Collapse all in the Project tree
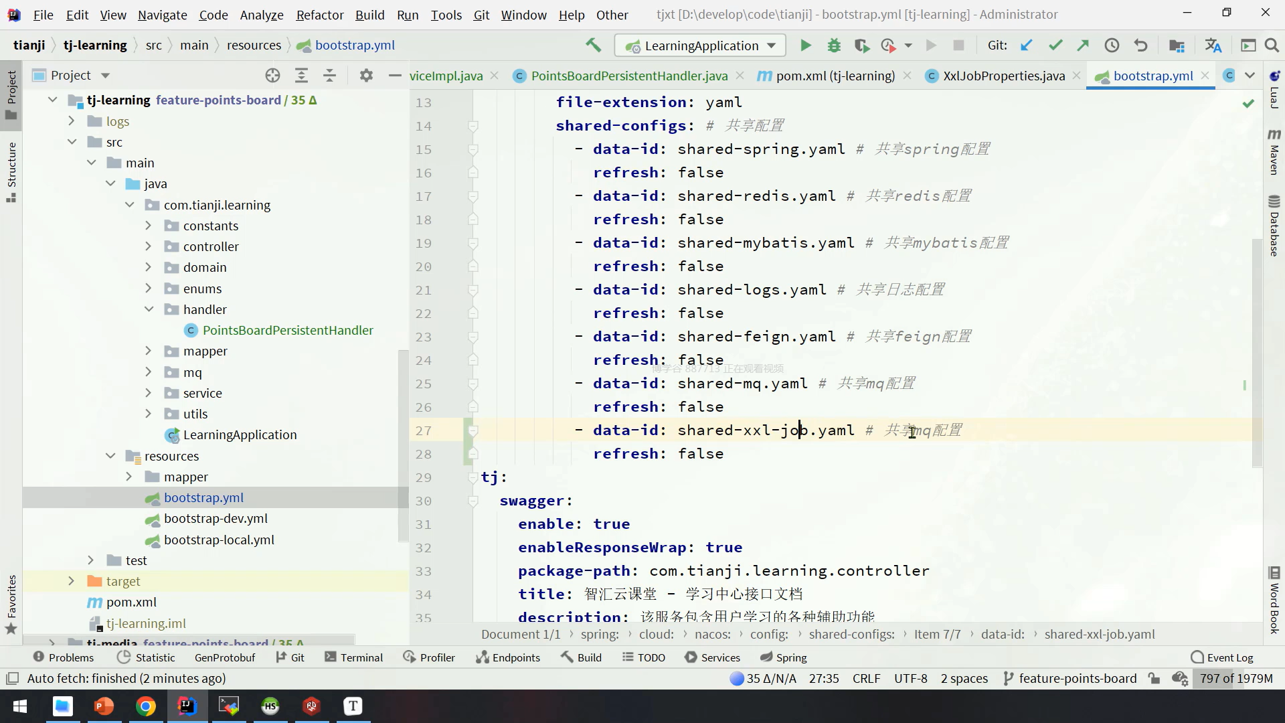 (x=329, y=76)
